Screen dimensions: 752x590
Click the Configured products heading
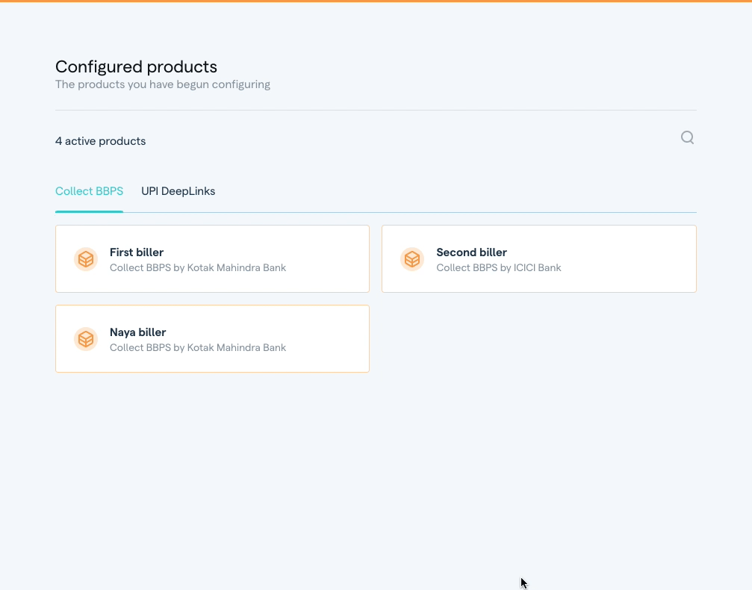pyautogui.click(x=136, y=66)
